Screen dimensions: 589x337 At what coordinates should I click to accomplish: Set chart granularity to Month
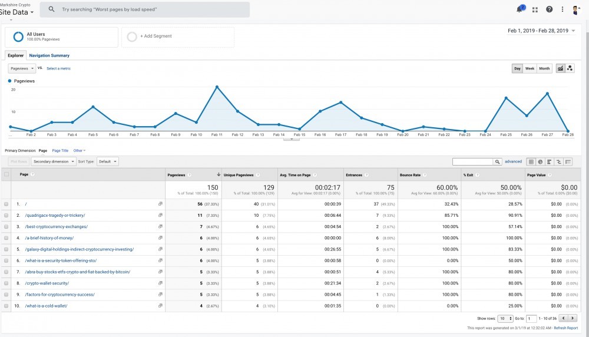pyautogui.click(x=544, y=68)
